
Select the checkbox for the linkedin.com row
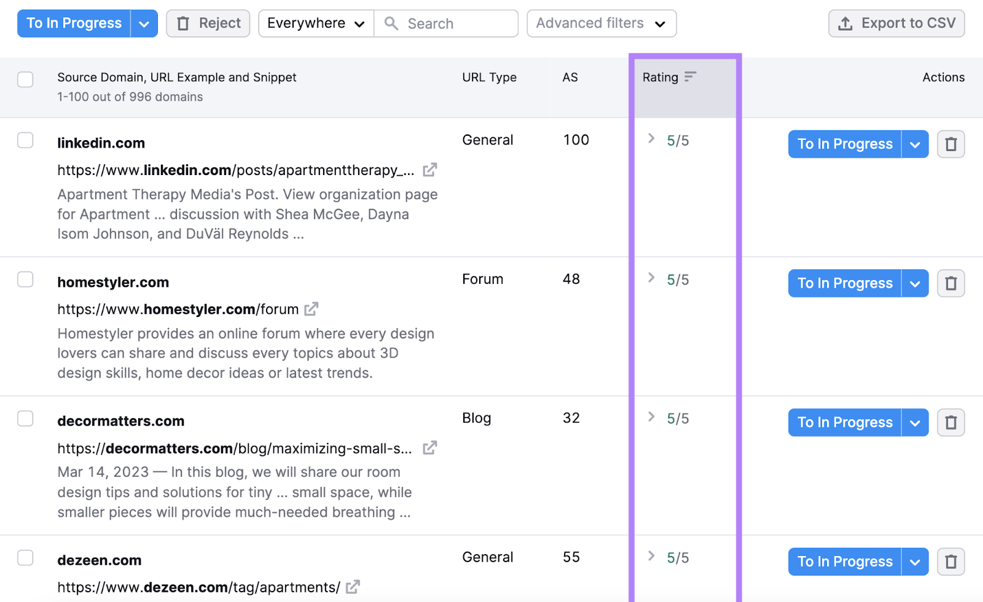[x=25, y=140]
